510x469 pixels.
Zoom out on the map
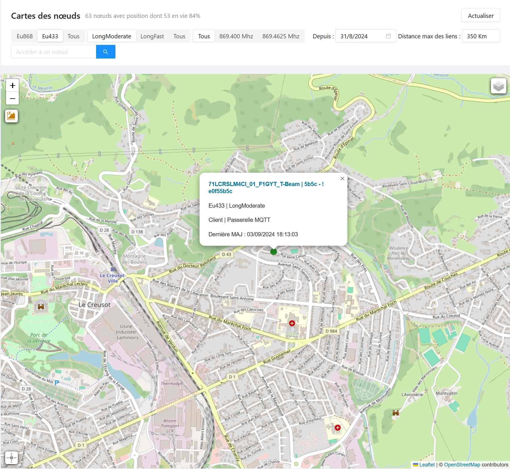(13, 98)
